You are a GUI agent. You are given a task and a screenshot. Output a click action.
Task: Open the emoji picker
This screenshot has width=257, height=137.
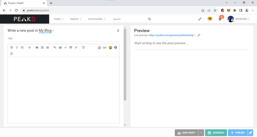[110, 48]
